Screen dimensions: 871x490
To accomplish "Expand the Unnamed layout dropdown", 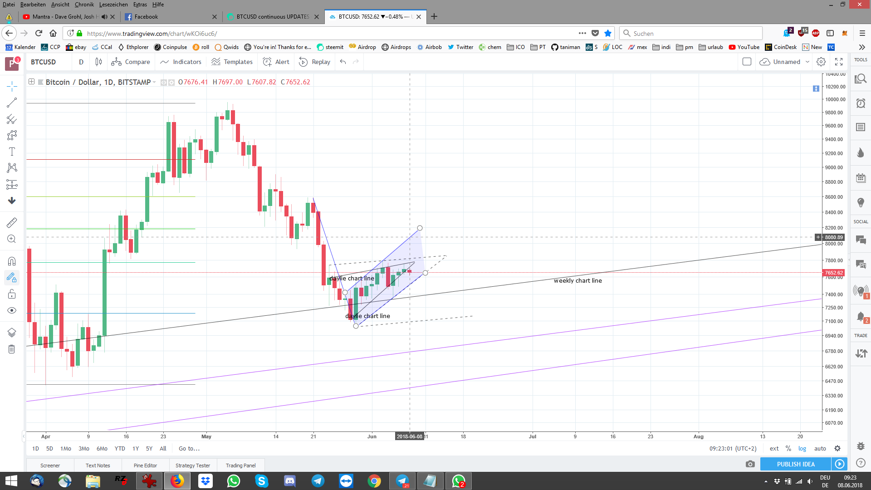I will point(807,62).
